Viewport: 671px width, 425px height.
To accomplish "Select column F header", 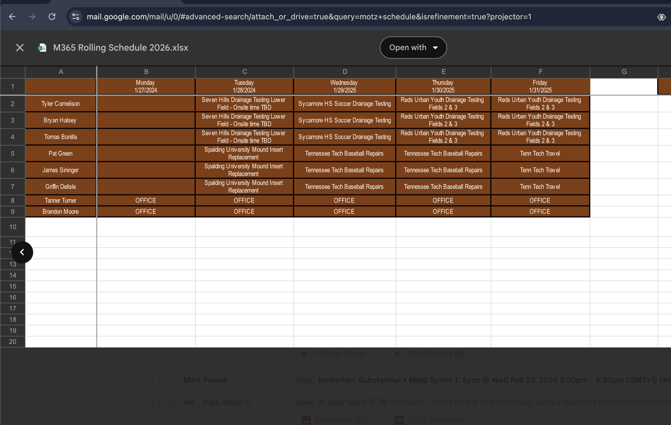I will pos(540,72).
